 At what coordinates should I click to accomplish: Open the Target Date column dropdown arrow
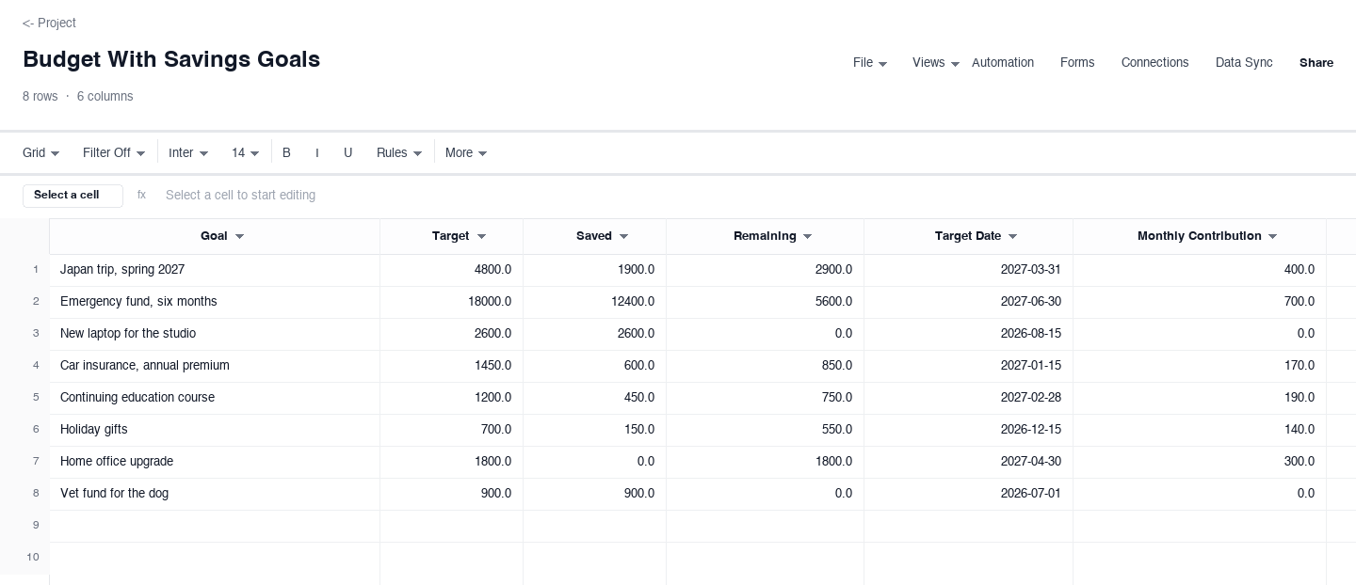1012,237
